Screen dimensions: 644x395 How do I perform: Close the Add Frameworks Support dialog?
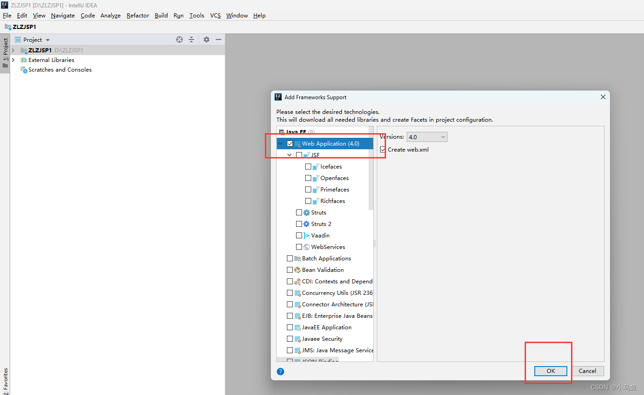click(x=603, y=97)
